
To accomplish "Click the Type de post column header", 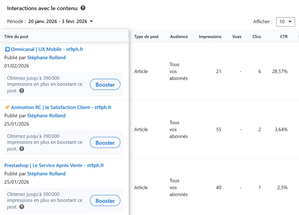I will tap(146, 37).
